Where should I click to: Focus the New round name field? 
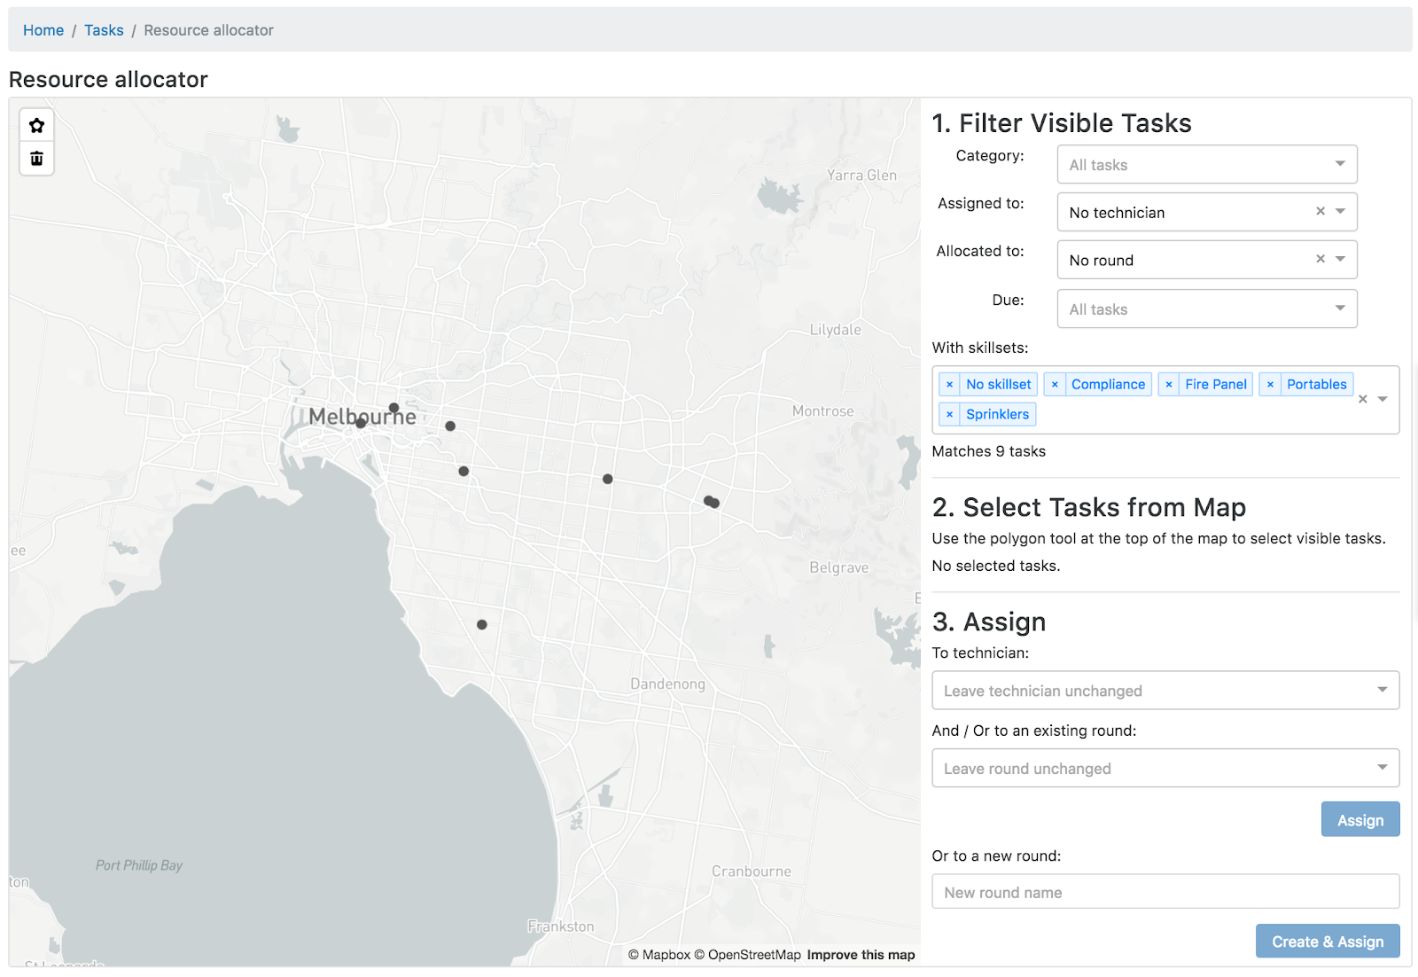1165,892
